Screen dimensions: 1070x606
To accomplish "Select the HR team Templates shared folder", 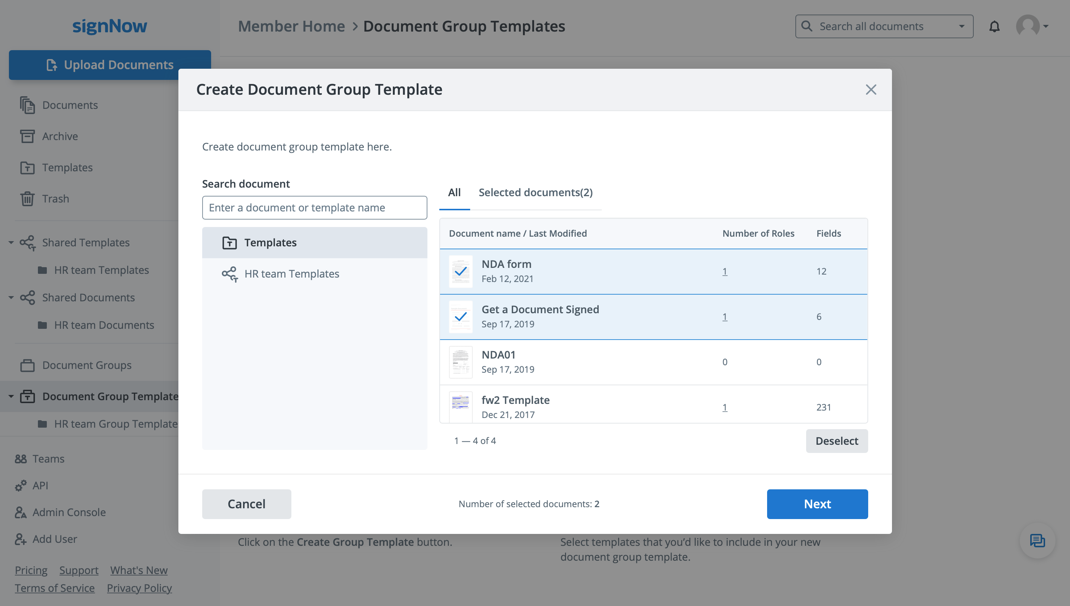I will click(x=291, y=274).
